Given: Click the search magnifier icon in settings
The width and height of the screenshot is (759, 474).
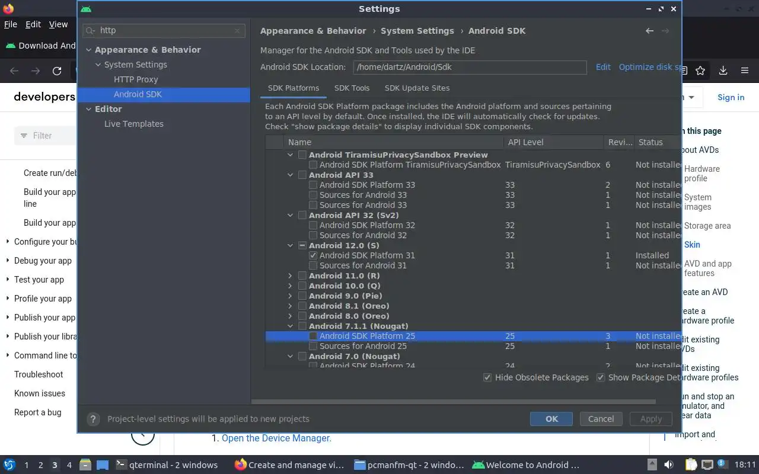Looking at the screenshot, I should point(91,31).
